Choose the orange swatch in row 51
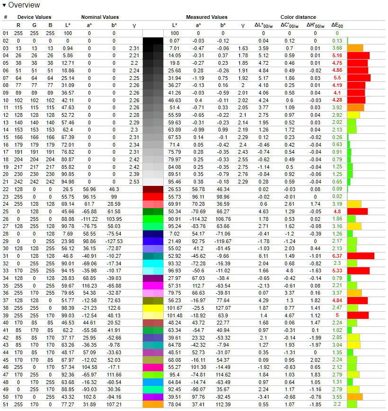This screenshot has width=388, height=411. coord(153,405)
